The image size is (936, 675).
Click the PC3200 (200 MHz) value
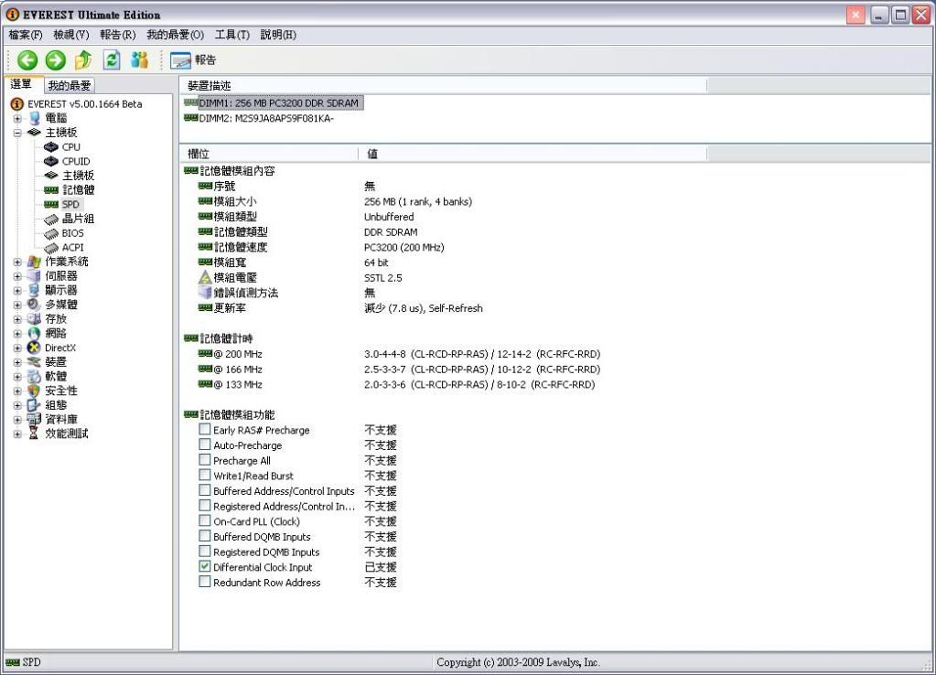(404, 247)
